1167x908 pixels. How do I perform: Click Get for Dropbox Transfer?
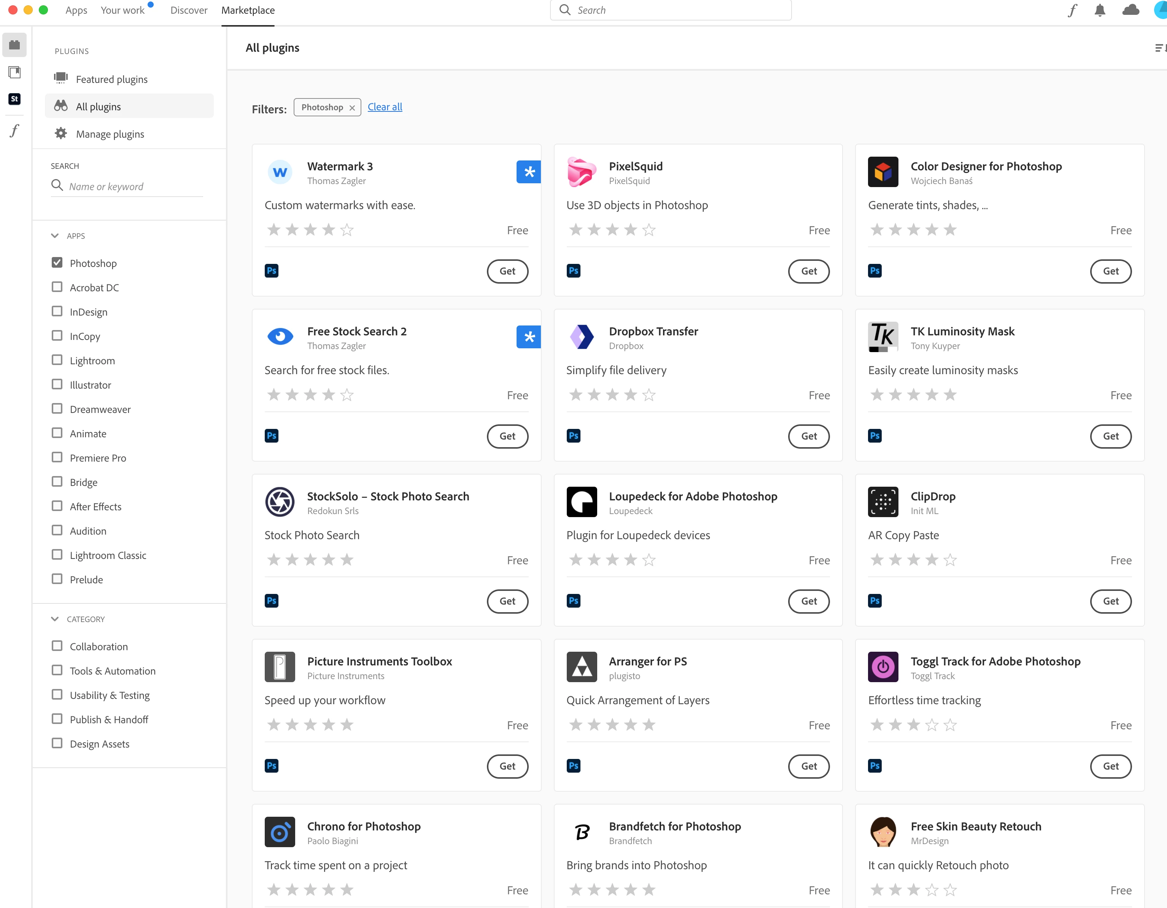pos(808,436)
